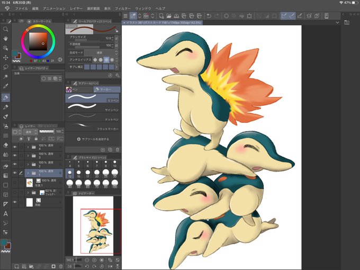Image resolution: width=360 pixels, height=270 pixels.
Task: Switch to the ペン sub tool group tab
Action: coord(79,89)
